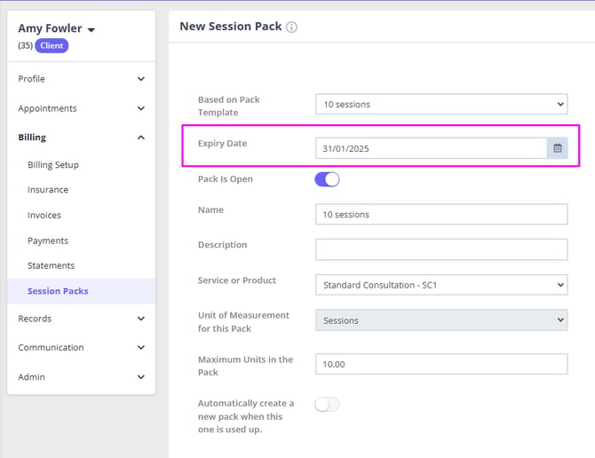Open the Payments page link
The width and height of the screenshot is (595, 458).
click(48, 241)
